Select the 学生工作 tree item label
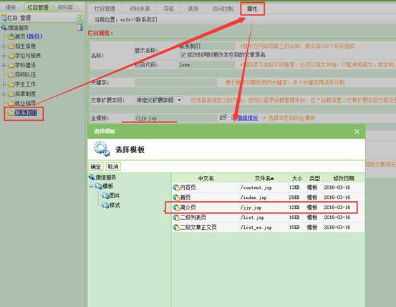 25,84
